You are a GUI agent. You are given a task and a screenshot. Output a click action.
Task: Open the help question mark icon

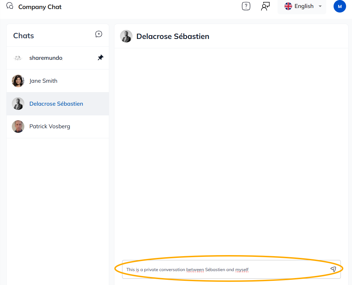point(246,6)
